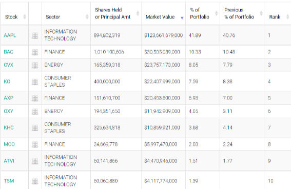Image resolution: width=291 pixels, height=189 pixels.
Task: Sort by % of Portfolio header
Action: click(216, 13)
